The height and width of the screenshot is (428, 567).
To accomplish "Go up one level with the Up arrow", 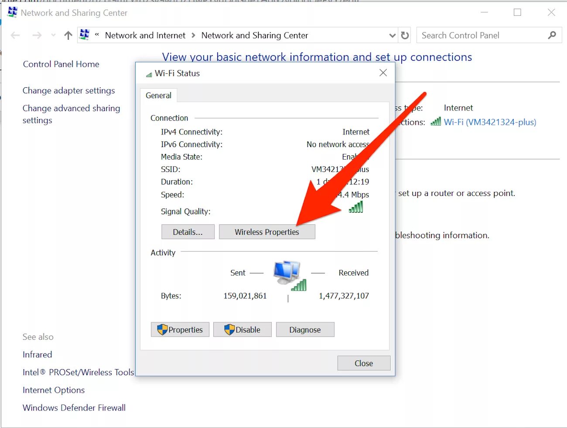I will tap(68, 35).
